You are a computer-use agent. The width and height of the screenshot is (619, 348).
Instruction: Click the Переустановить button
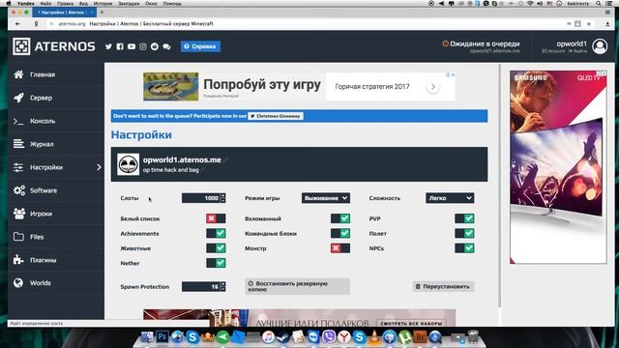[x=443, y=286]
